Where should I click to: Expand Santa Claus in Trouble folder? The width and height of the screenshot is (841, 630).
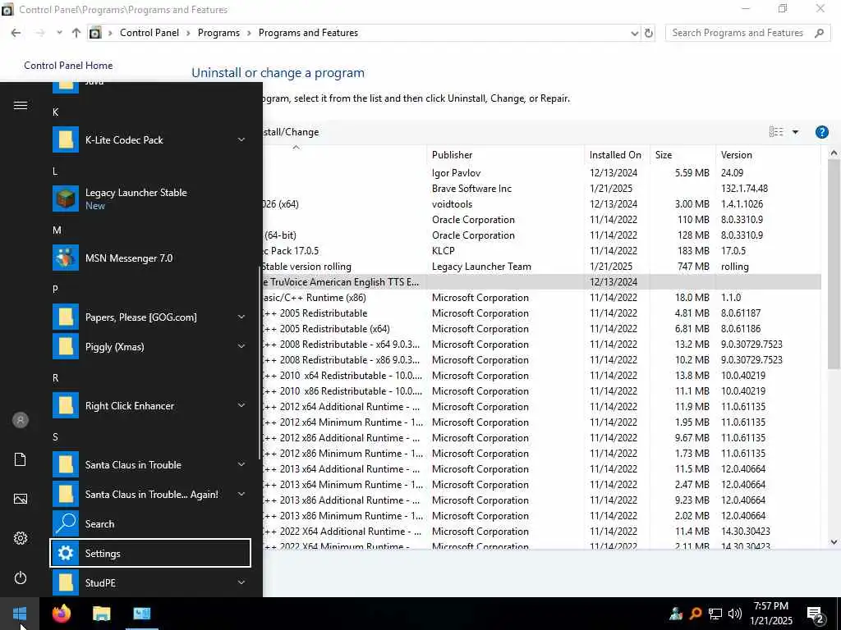click(x=241, y=464)
